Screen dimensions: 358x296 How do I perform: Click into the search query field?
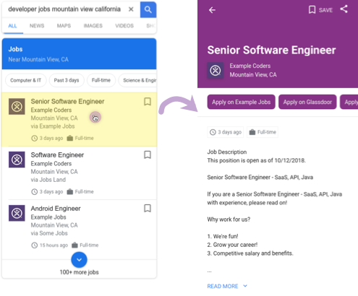64,9
